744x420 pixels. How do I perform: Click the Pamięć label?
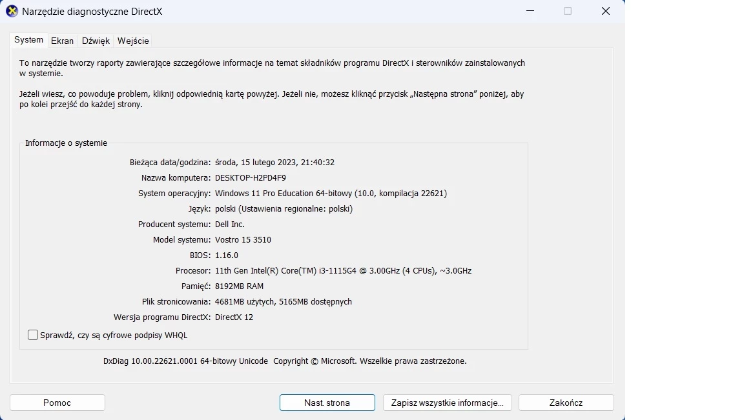196,286
